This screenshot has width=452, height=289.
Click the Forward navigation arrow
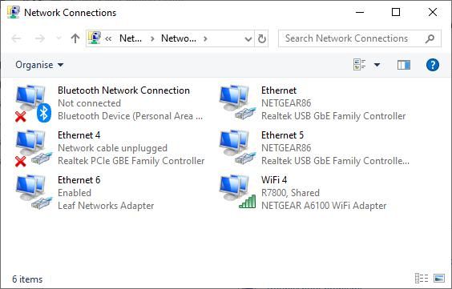[x=40, y=38]
